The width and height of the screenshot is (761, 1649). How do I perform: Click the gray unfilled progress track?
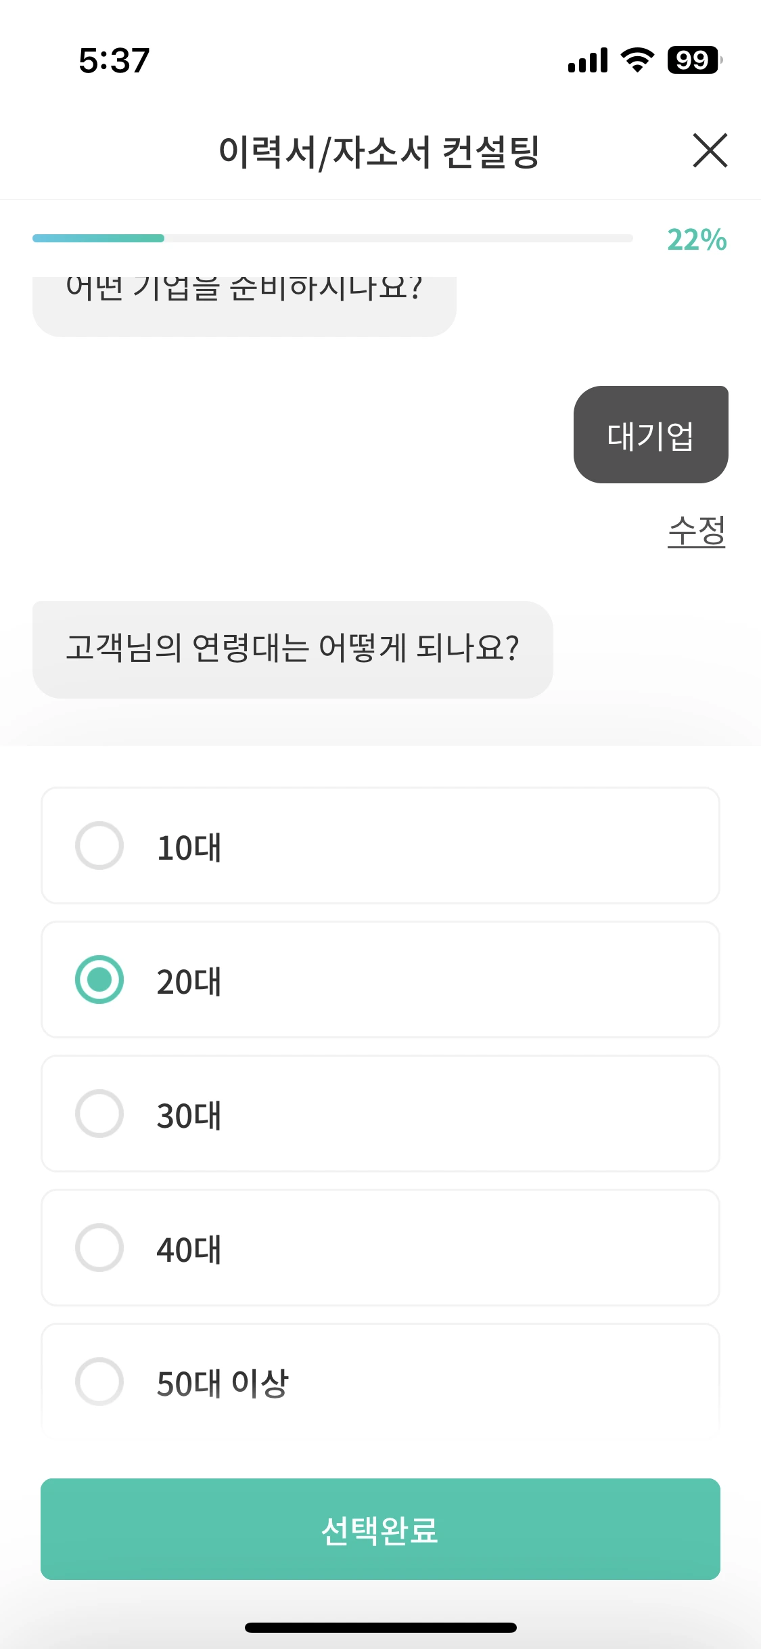(398, 238)
